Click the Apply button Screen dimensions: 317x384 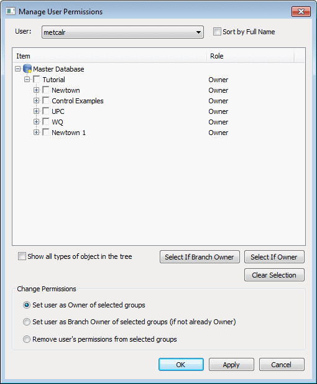coord(231,365)
